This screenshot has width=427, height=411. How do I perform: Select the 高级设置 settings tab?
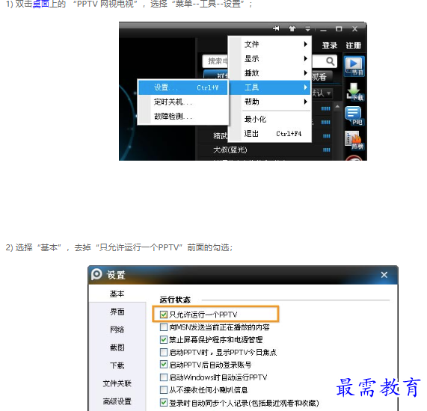pos(117,401)
